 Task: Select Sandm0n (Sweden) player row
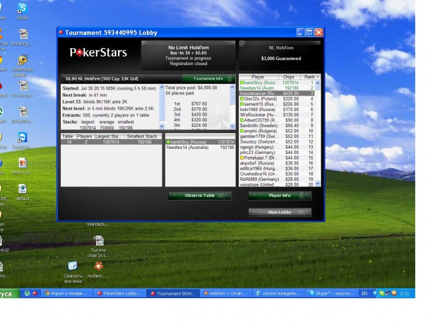pyautogui.click(x=276, y=125)
